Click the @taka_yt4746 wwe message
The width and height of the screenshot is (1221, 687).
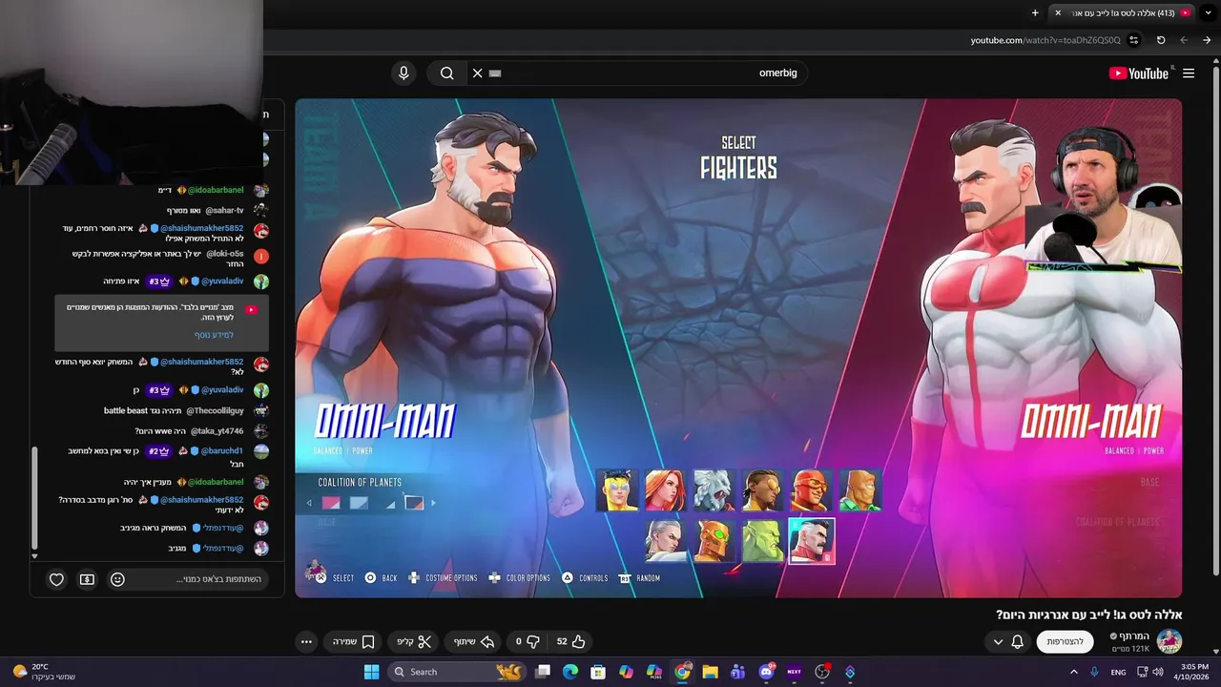(189, 431)
